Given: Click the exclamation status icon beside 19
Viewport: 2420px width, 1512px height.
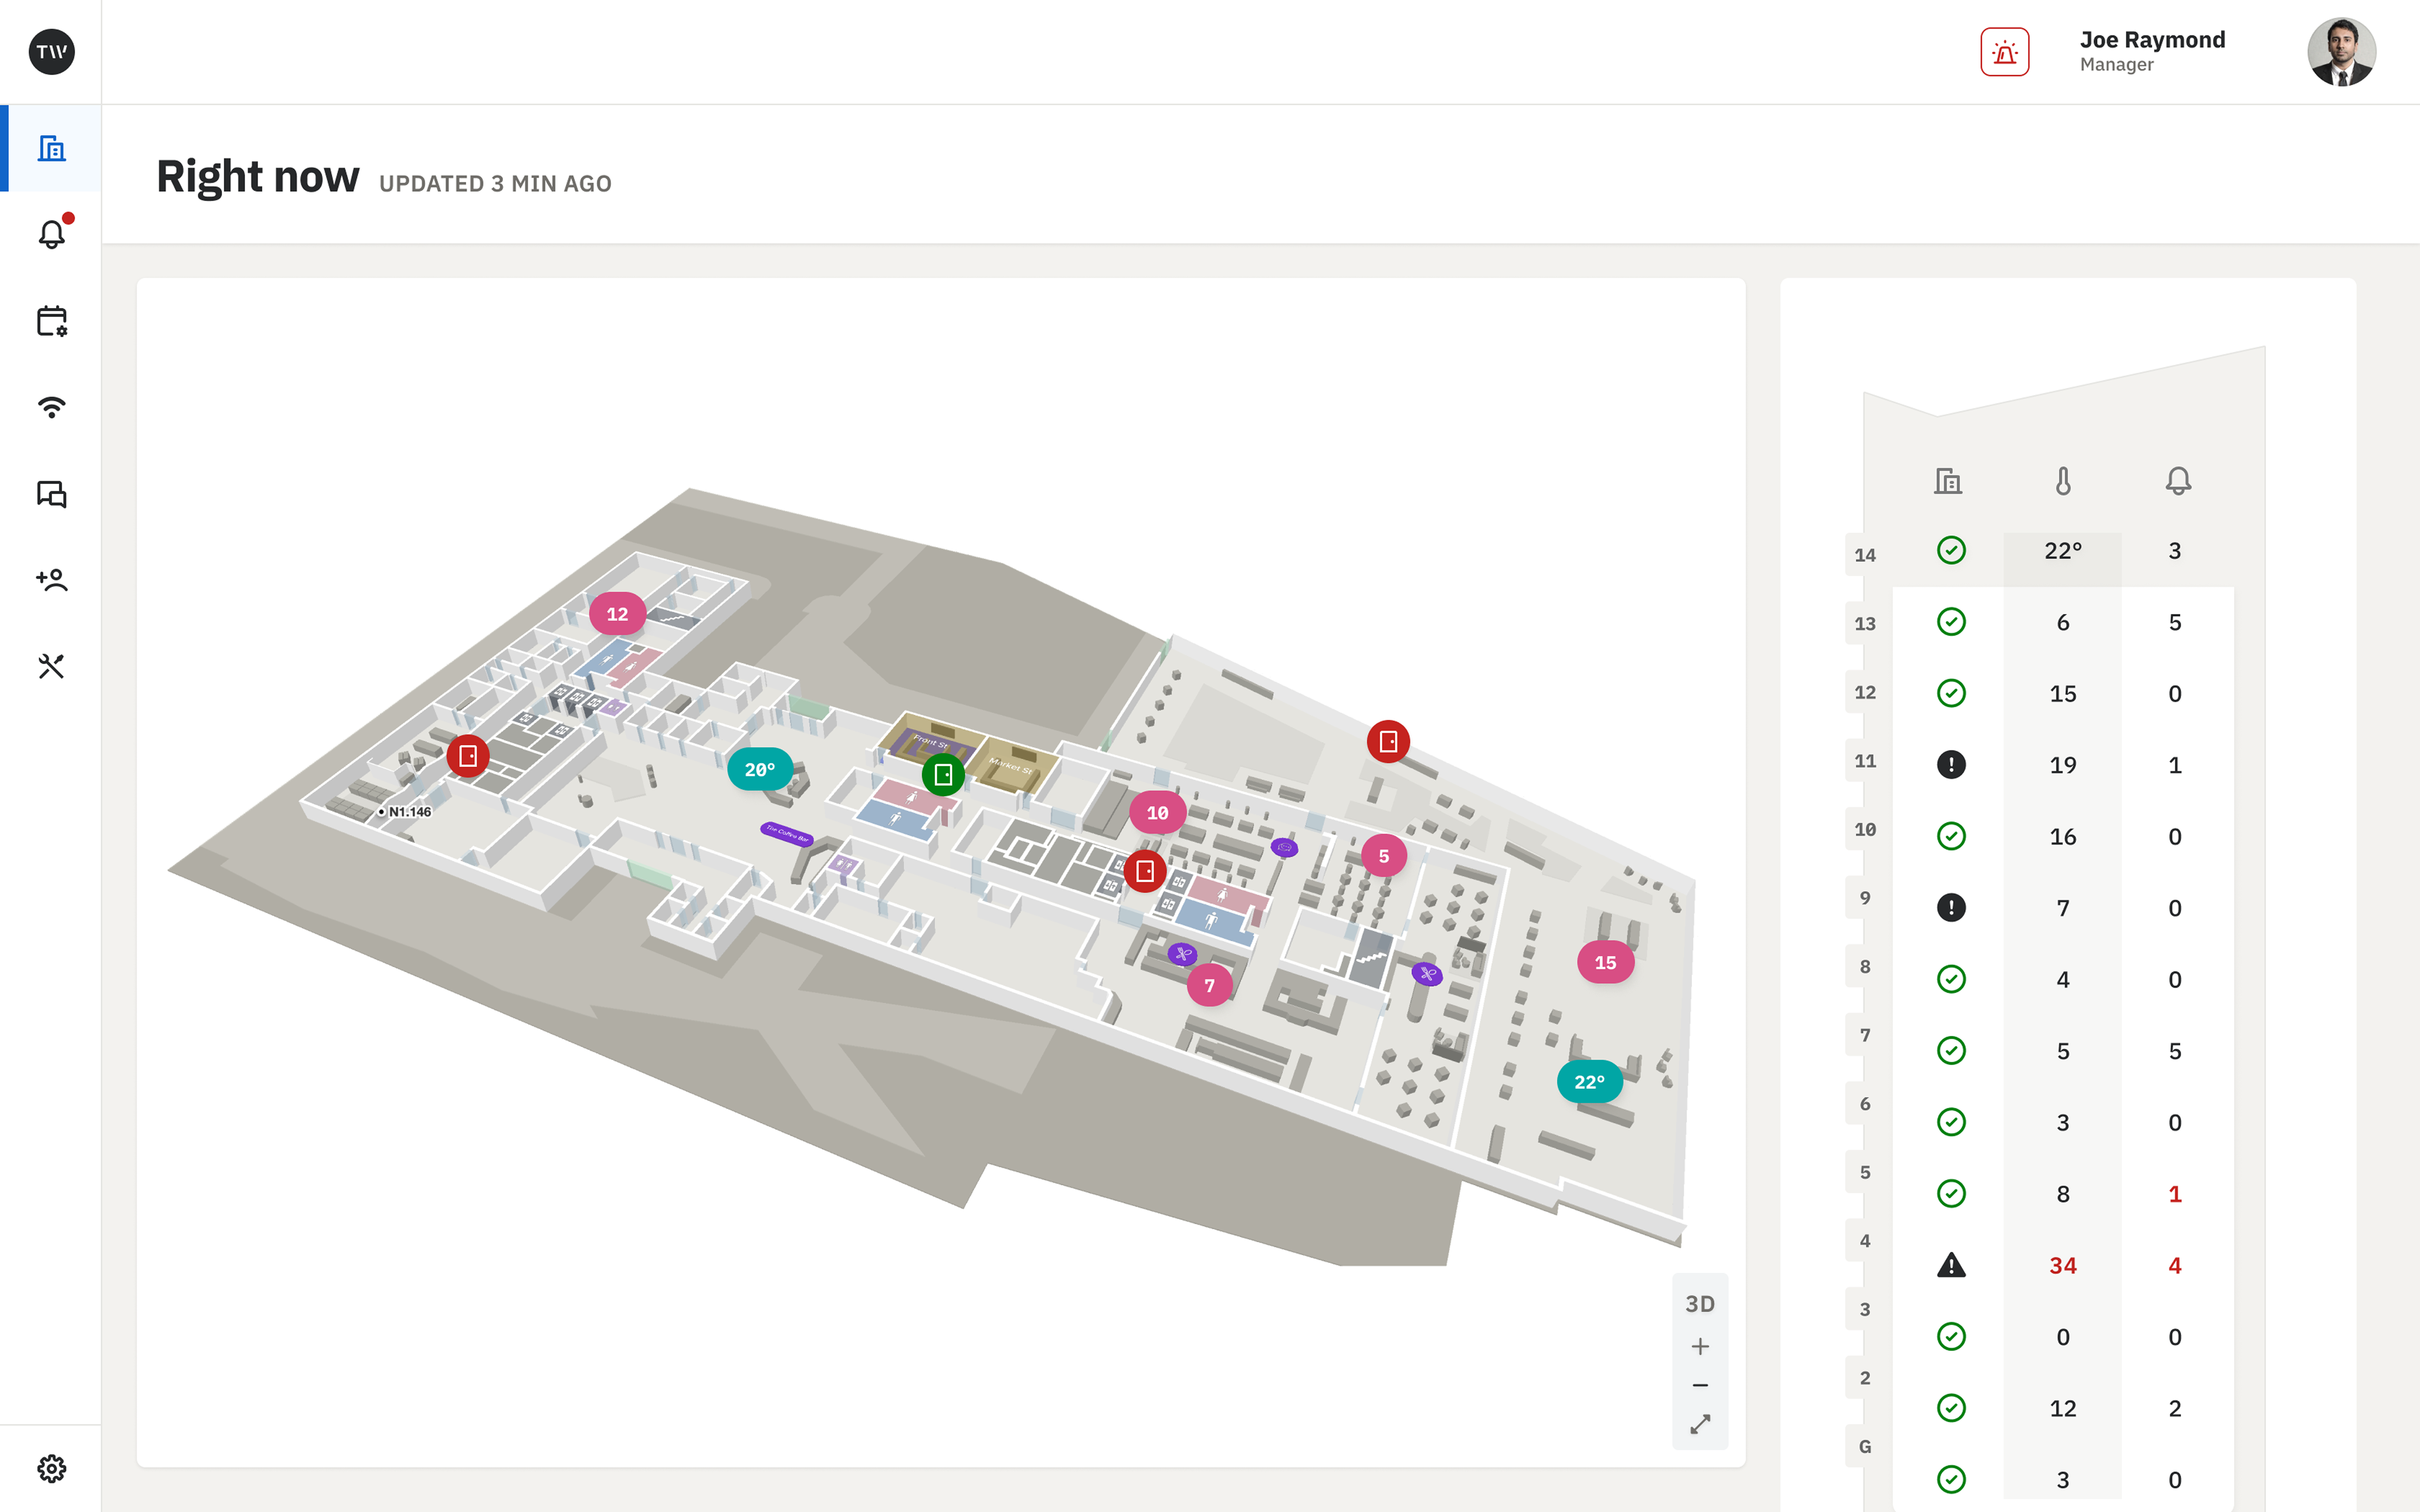Looking at the screenshot, I should coord(1951,765).
